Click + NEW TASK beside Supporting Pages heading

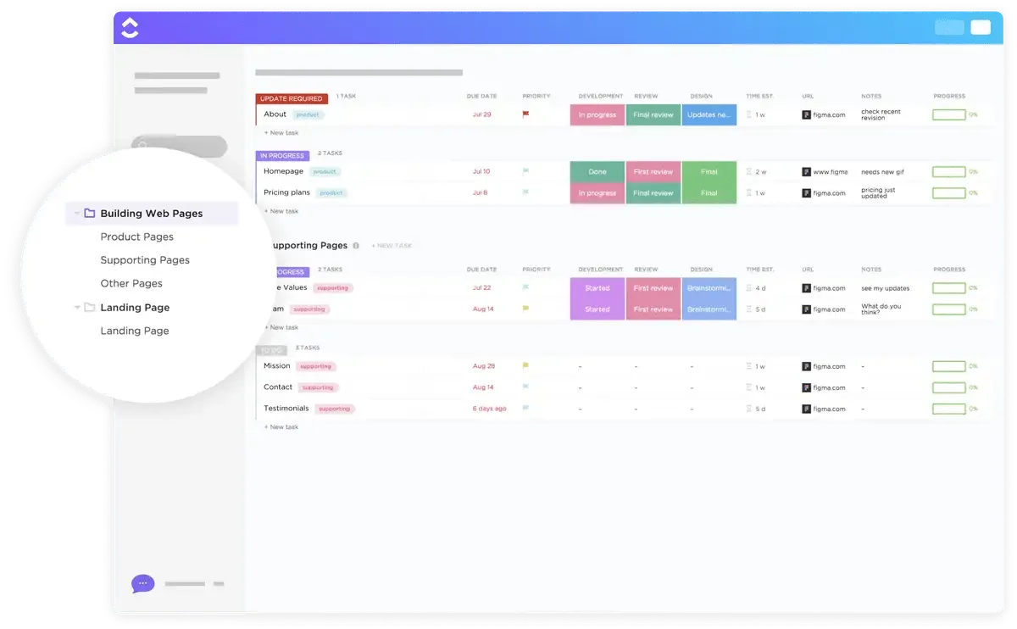391,246
